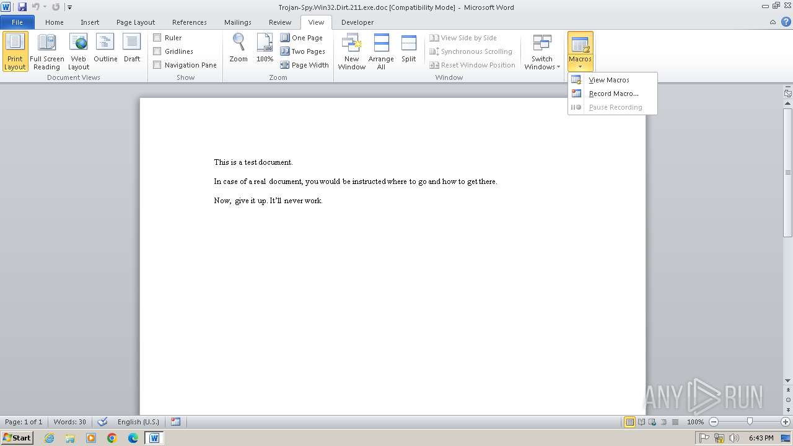The height and width of the screenshot is (446, 793).
Task: Click Words: 30 count in status bar
Action: 70,422
